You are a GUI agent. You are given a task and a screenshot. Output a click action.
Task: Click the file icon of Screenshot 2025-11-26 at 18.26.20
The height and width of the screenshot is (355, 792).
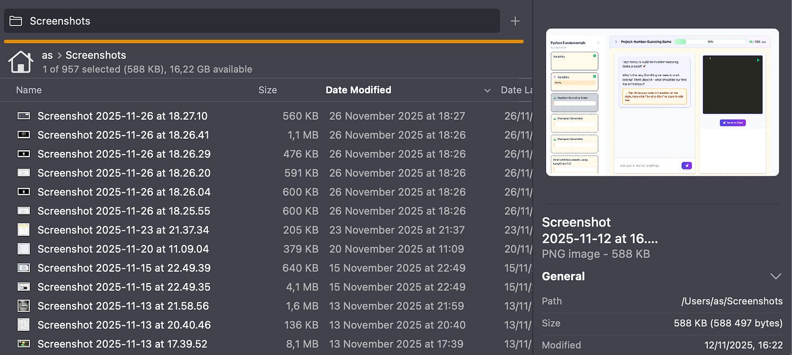23,173
